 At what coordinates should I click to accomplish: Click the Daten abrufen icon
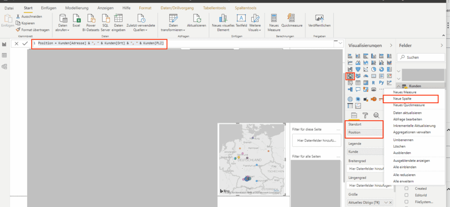pos(63,18)
